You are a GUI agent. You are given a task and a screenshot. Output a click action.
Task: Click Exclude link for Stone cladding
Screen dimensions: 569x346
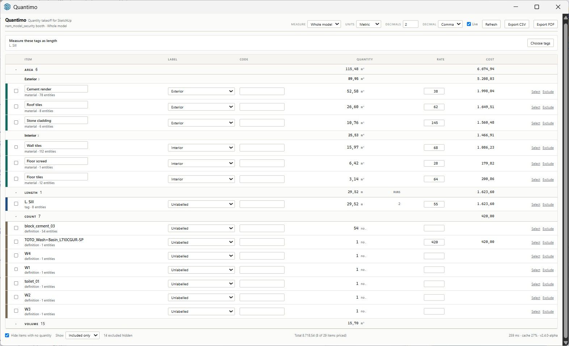[x=548, y=123]
